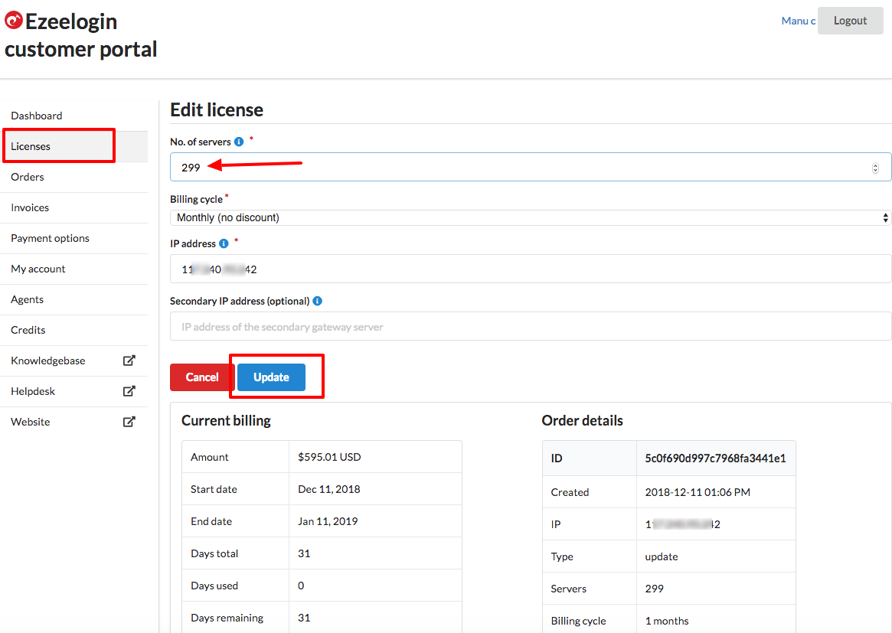Click the Helpdesk external link icon
The width and height of the screenshot is (892, 633).
point(129,391)
